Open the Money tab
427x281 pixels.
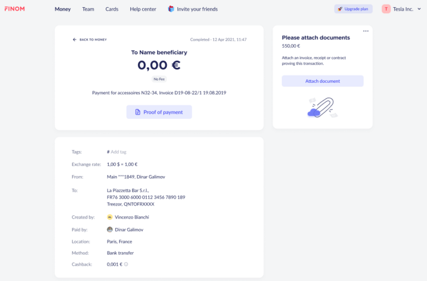pos(63,9)
